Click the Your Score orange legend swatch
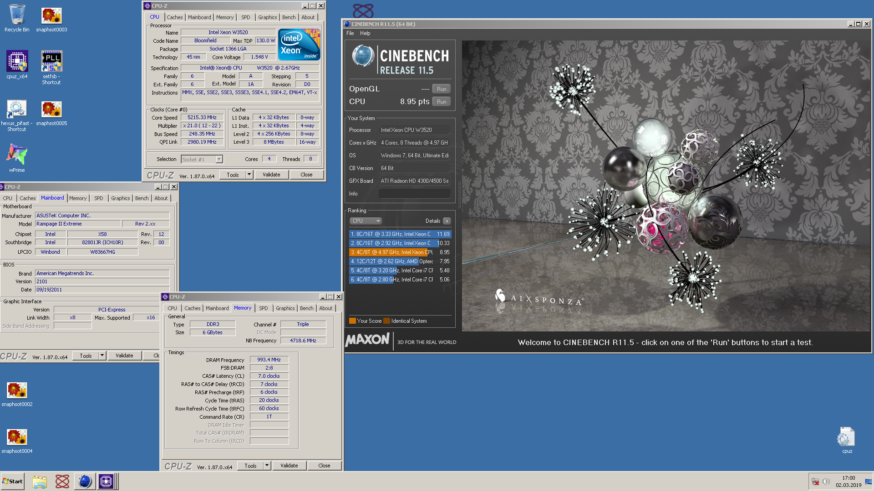 (x=352, y=321)
